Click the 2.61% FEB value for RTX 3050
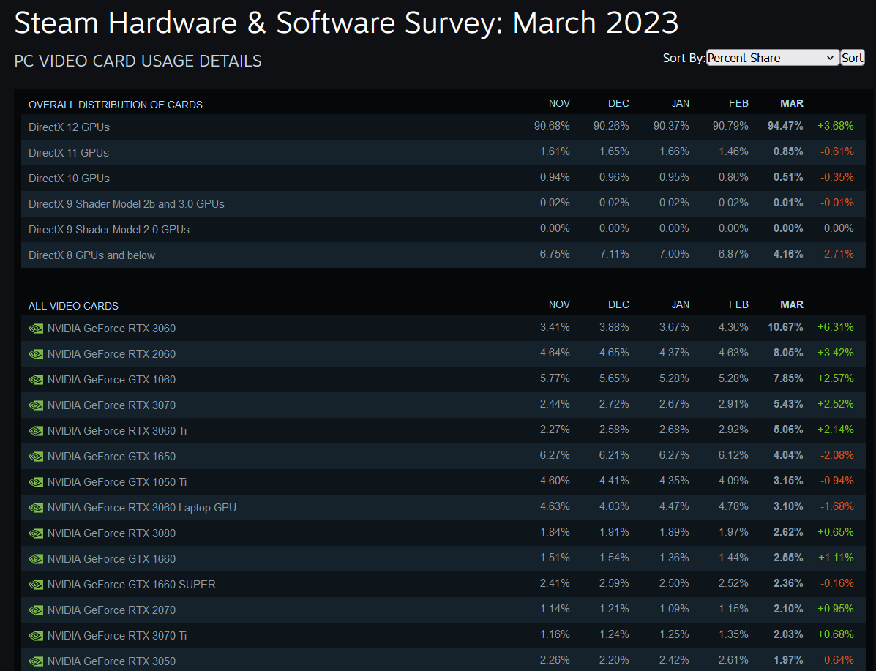 [x=733, y=660]
